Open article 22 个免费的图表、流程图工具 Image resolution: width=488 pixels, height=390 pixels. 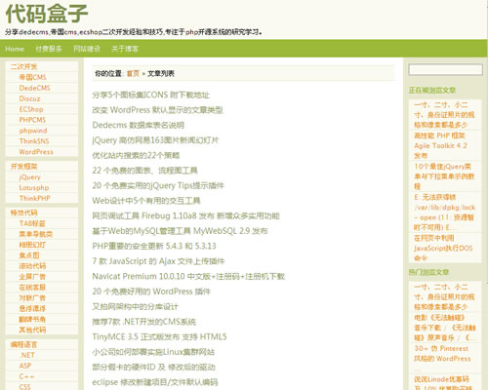pos(144,171)
